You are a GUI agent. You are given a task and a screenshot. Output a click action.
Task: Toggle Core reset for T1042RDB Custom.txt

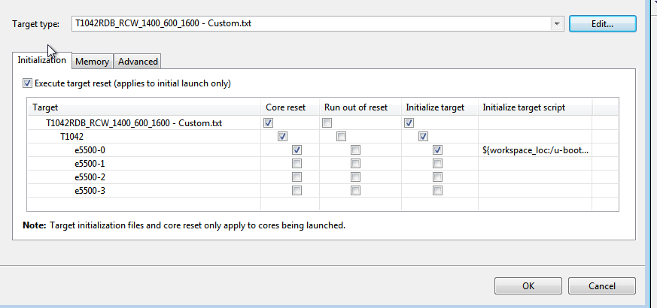coord(268,122)
